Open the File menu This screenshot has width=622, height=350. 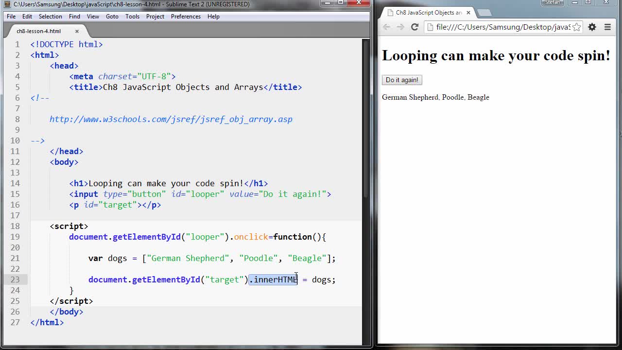point(11,17)
